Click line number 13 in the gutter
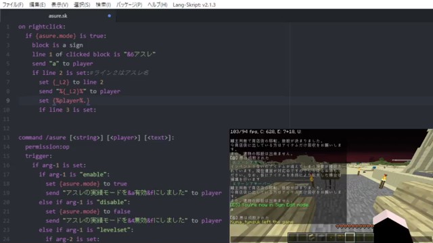This screenshot has width=433, height=243. pyautogui.click(x=6, y=138)
